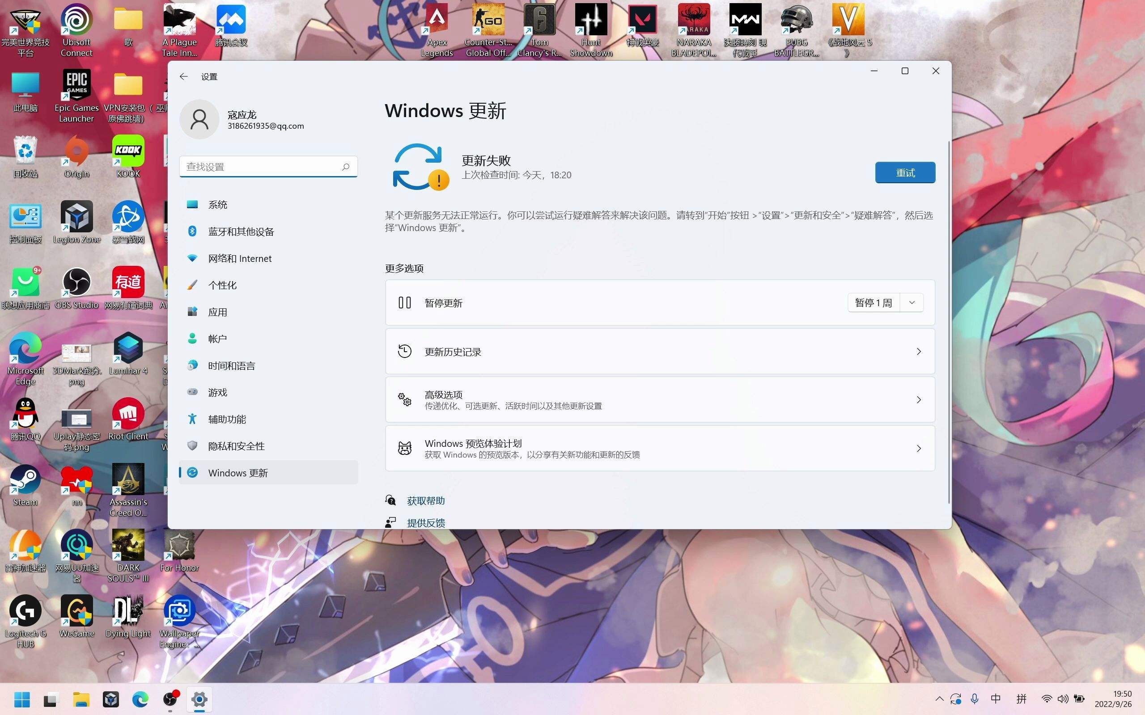Click the Legion Zone taskbar icon
1145x715 pixels.
111,699
